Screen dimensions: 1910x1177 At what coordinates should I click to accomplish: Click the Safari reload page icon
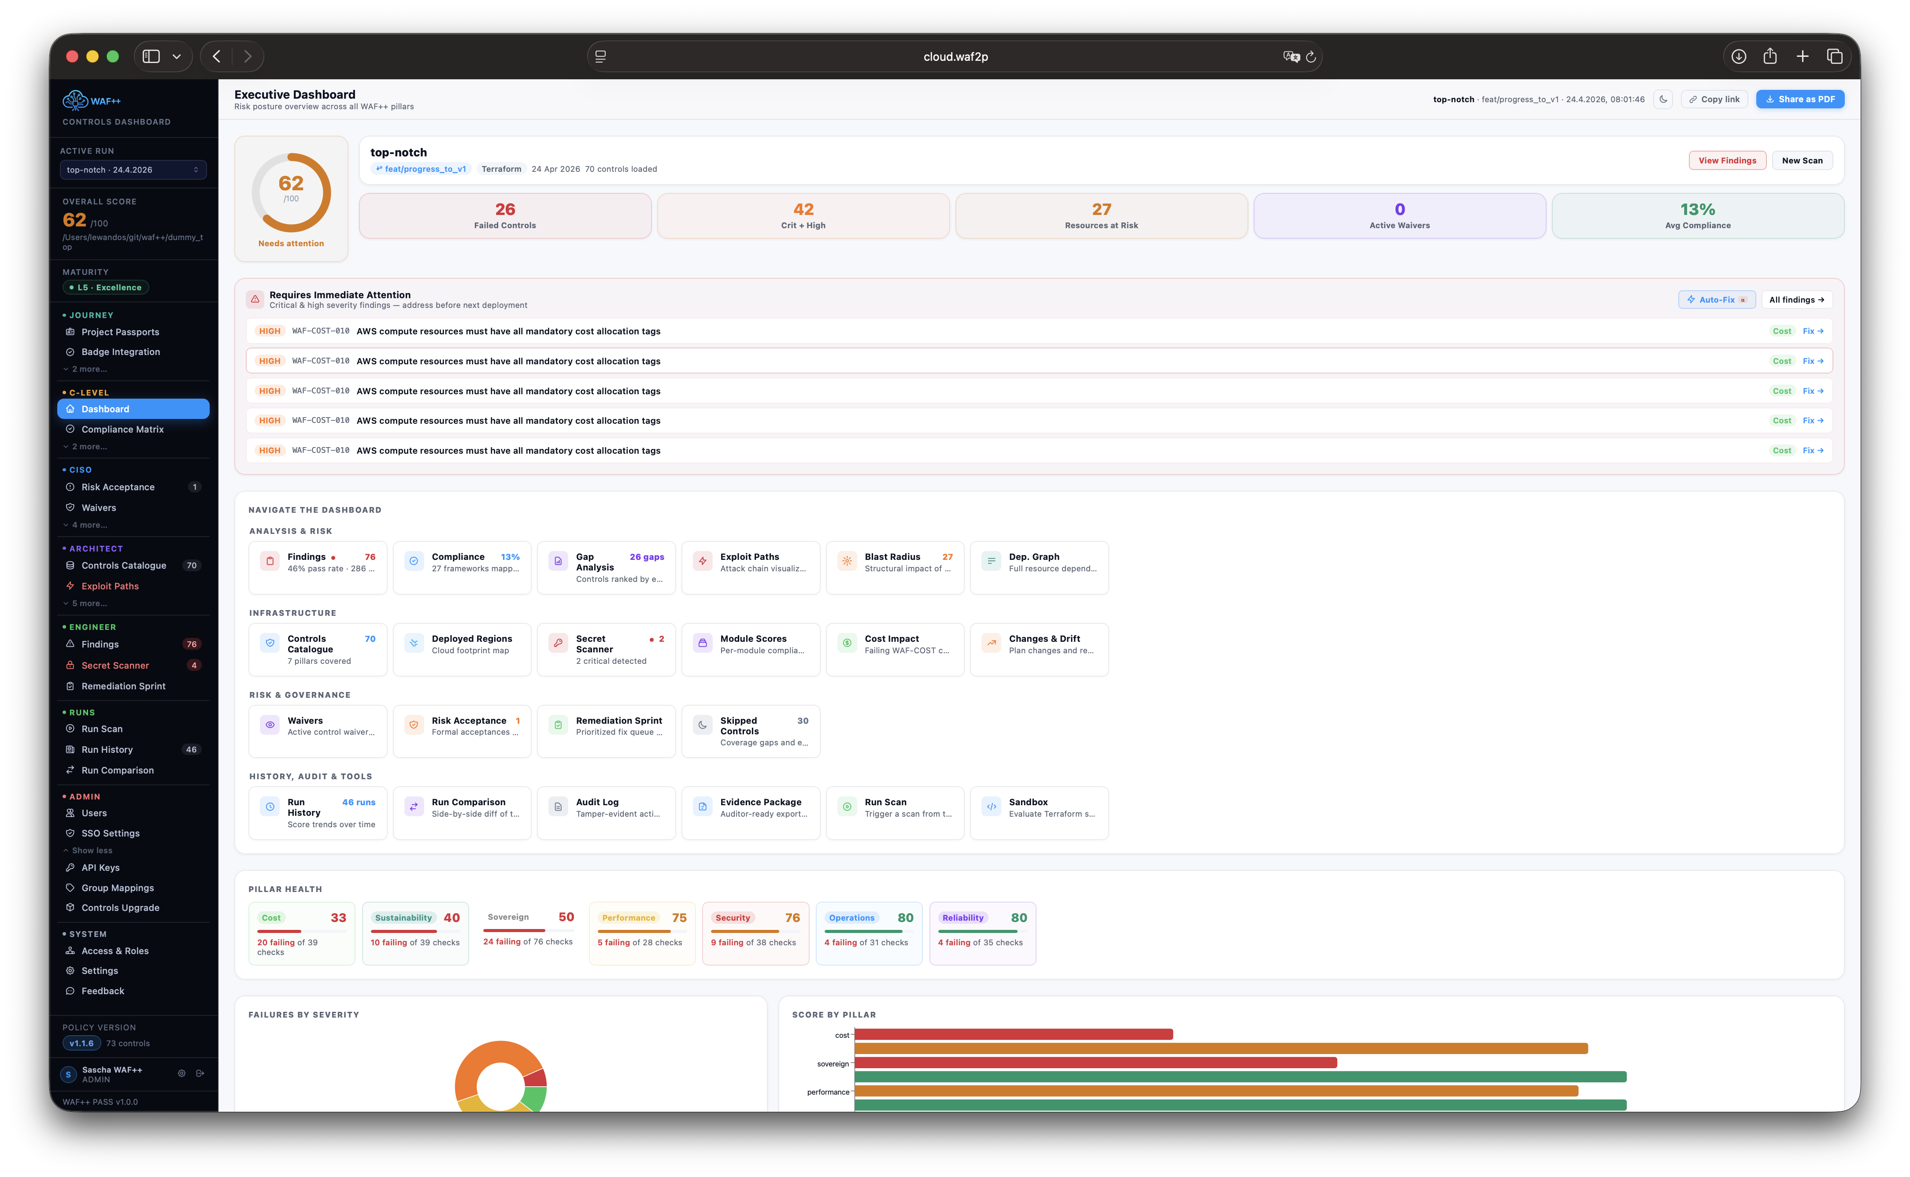point(1310,56)
